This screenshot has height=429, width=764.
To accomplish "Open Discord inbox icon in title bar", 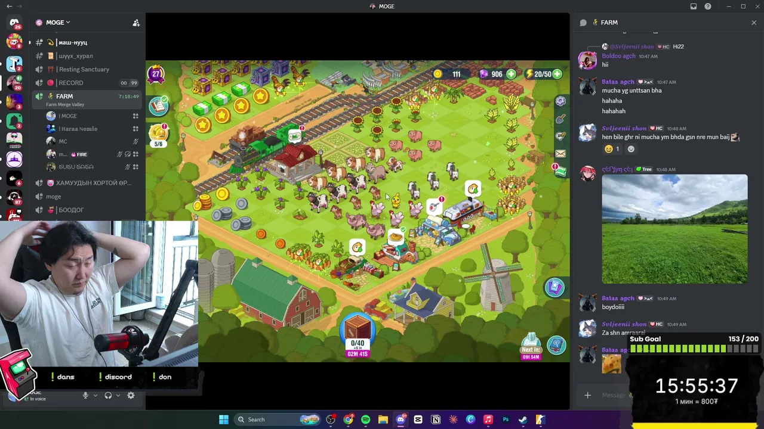I will click(694, 7).
